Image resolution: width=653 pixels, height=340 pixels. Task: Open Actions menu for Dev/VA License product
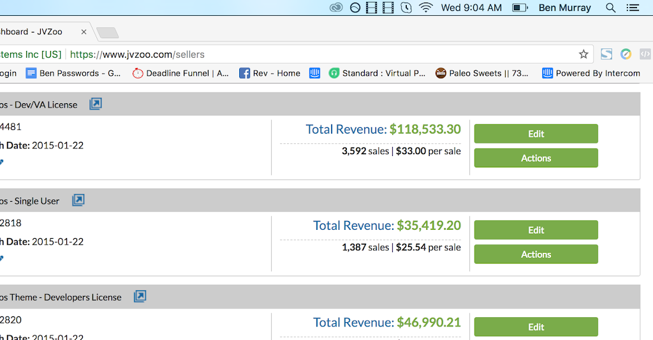point(536,158)
